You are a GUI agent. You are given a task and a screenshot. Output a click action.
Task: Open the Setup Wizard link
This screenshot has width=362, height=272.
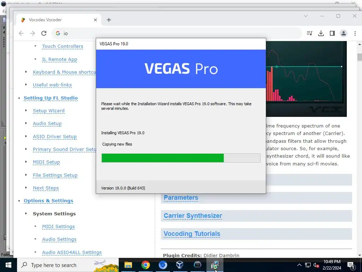pos(48,111)
